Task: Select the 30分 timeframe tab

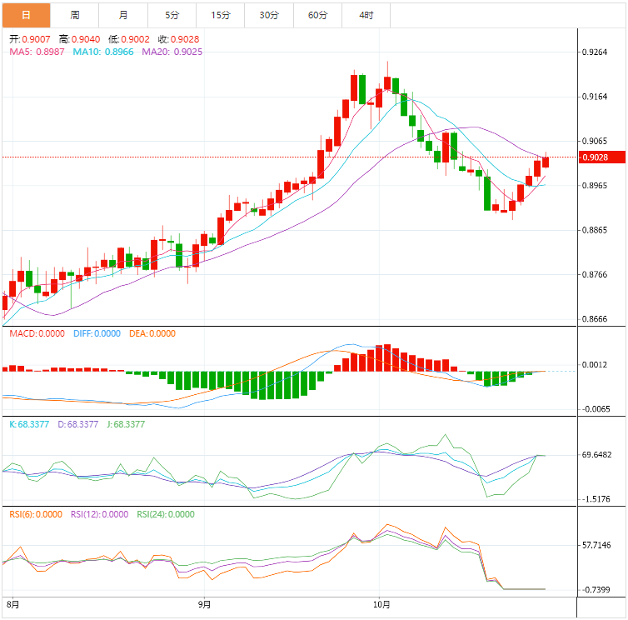Action: (x=269, y=15)
